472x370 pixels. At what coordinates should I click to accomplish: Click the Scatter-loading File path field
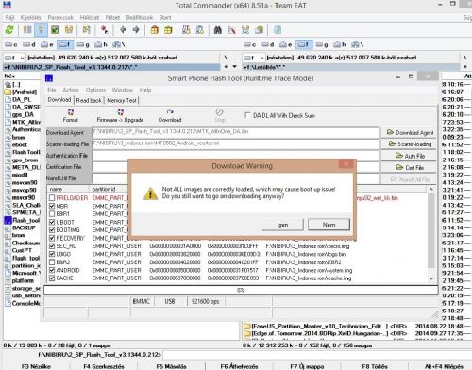pyautogui.click(x=236, y=143)
